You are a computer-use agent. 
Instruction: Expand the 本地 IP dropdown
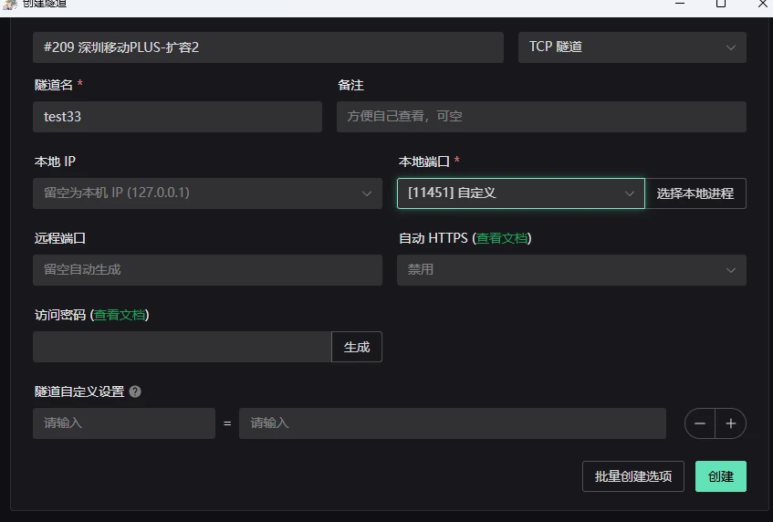(x=207, y=193)
